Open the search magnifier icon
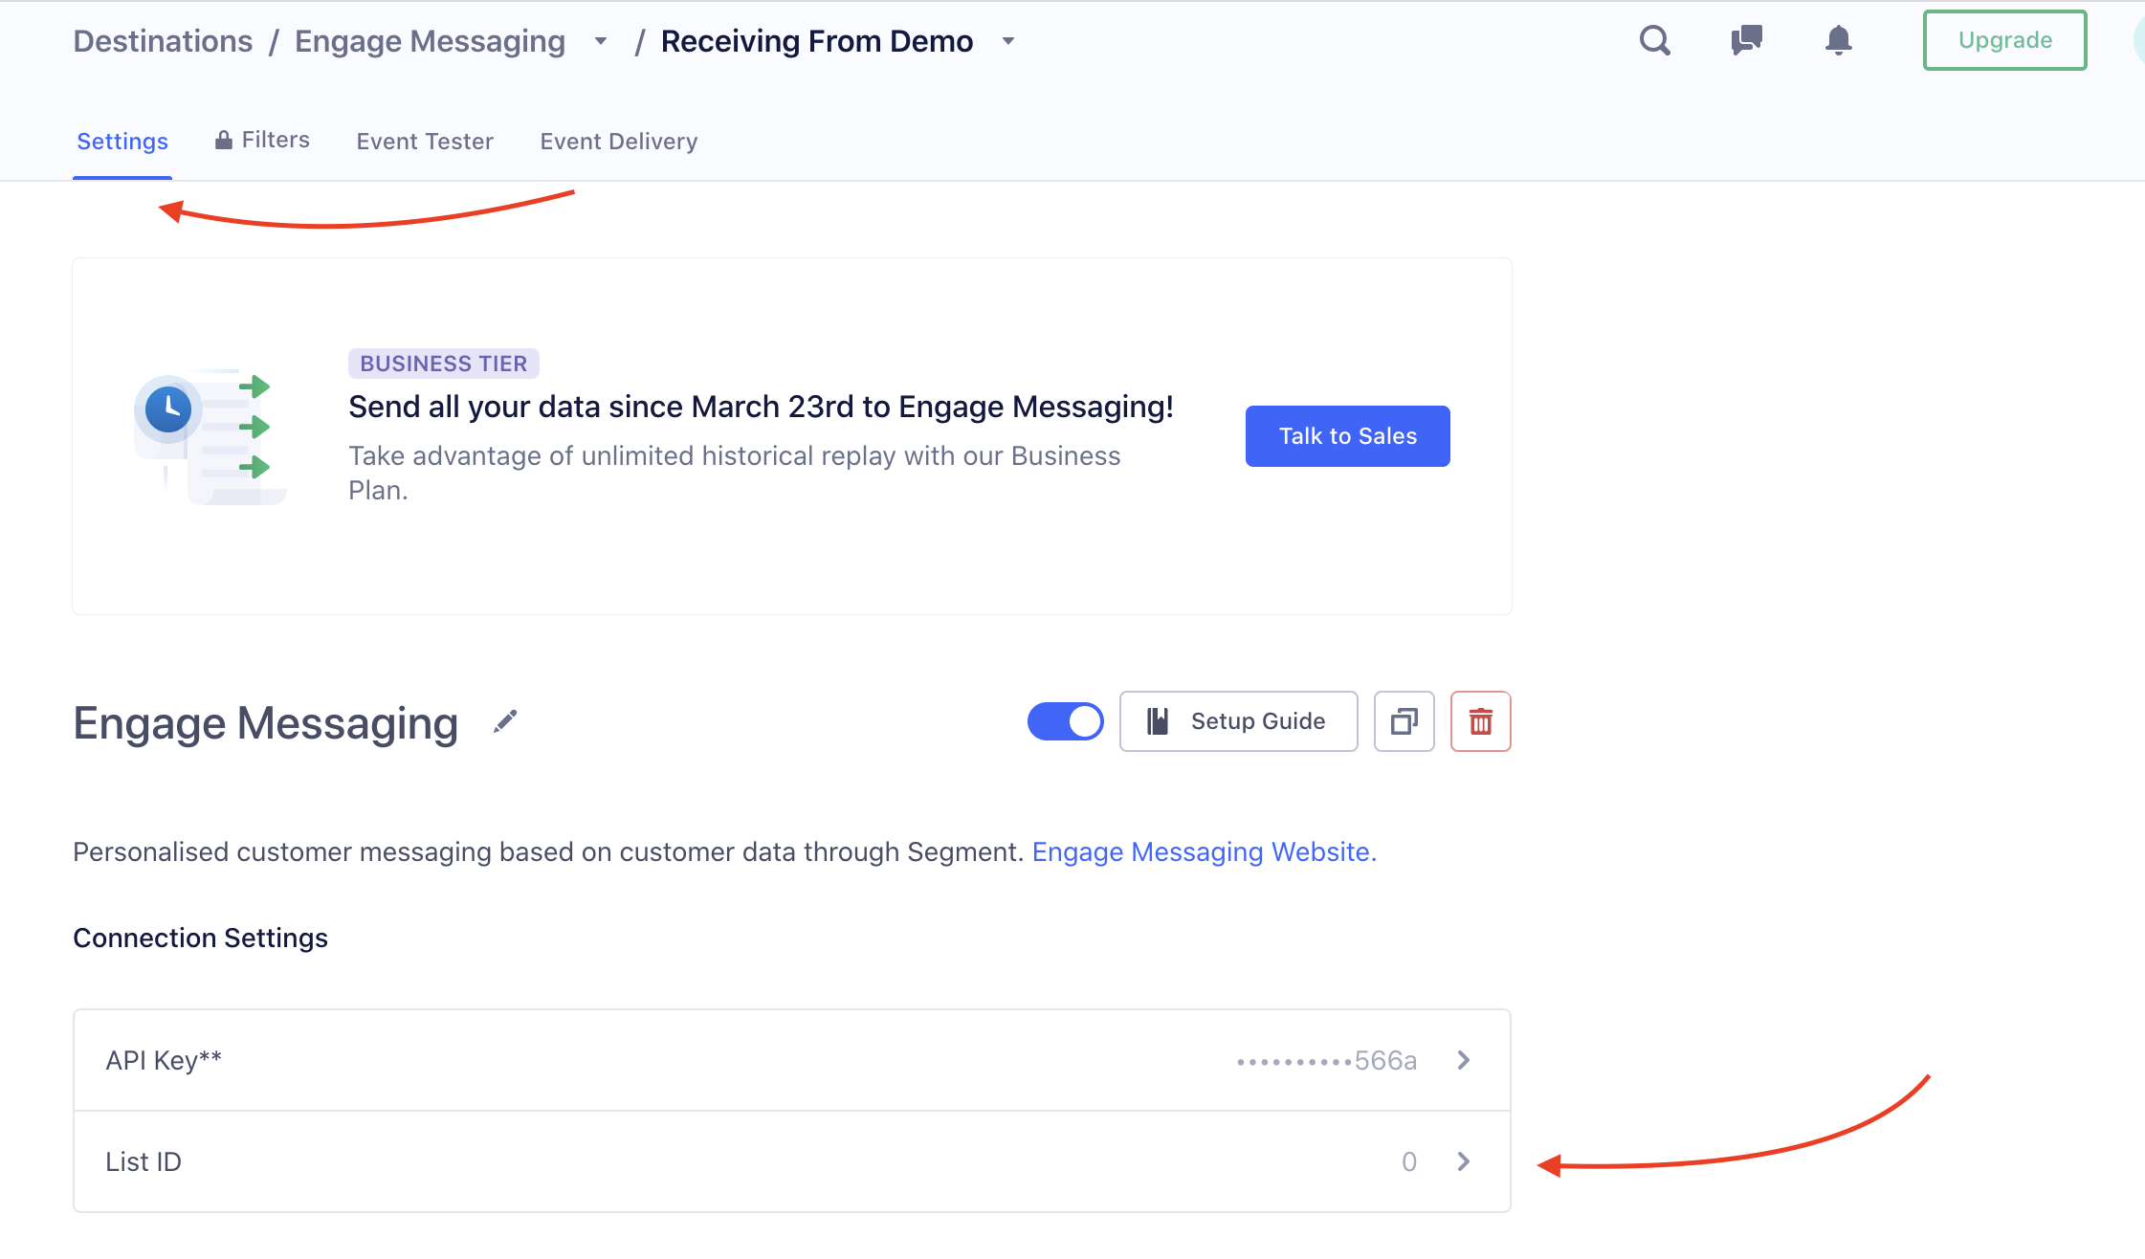 point(1654,40)
